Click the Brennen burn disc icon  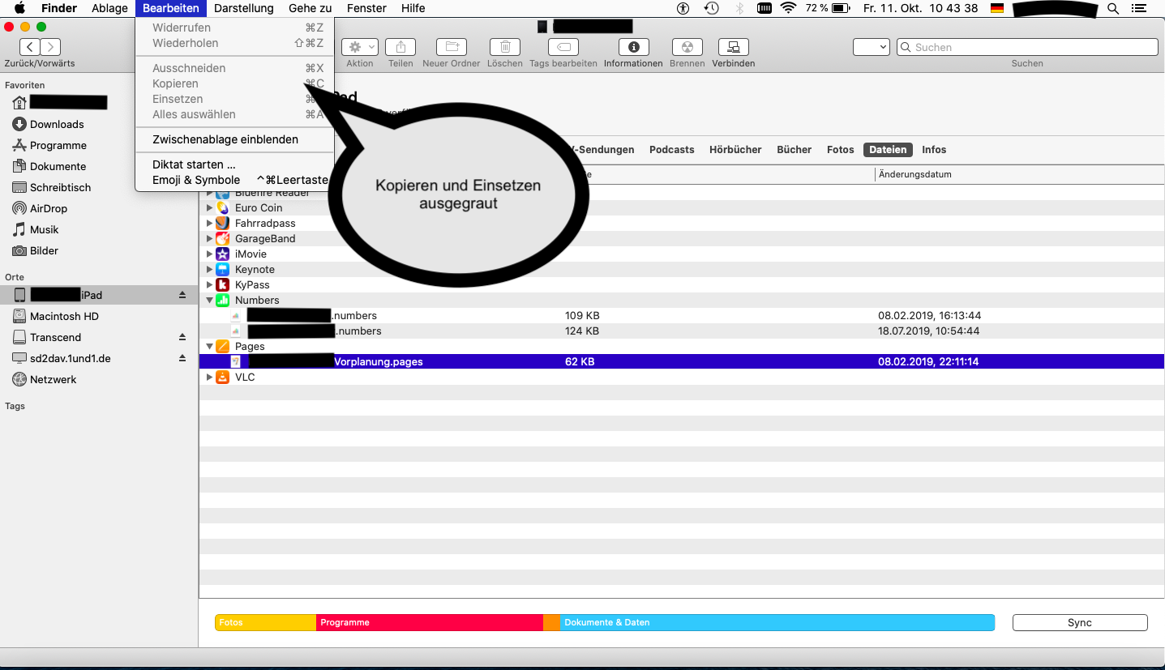pos(687,47)
